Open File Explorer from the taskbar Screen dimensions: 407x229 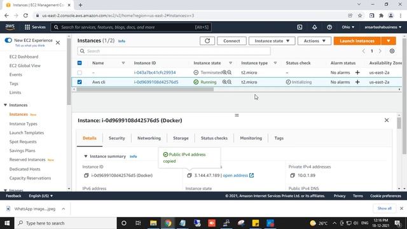[153, 223]
